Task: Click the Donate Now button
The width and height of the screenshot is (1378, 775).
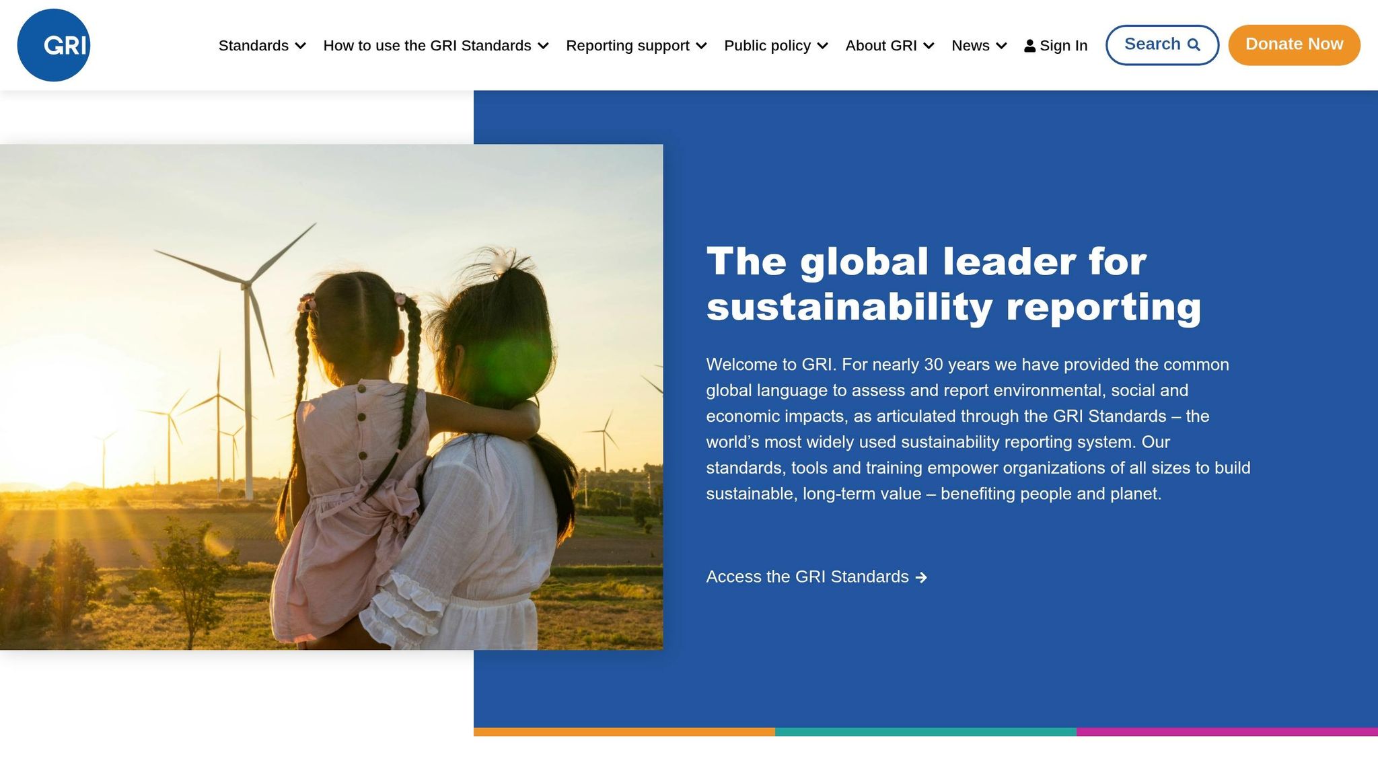Action: (x=1294, y=45)
